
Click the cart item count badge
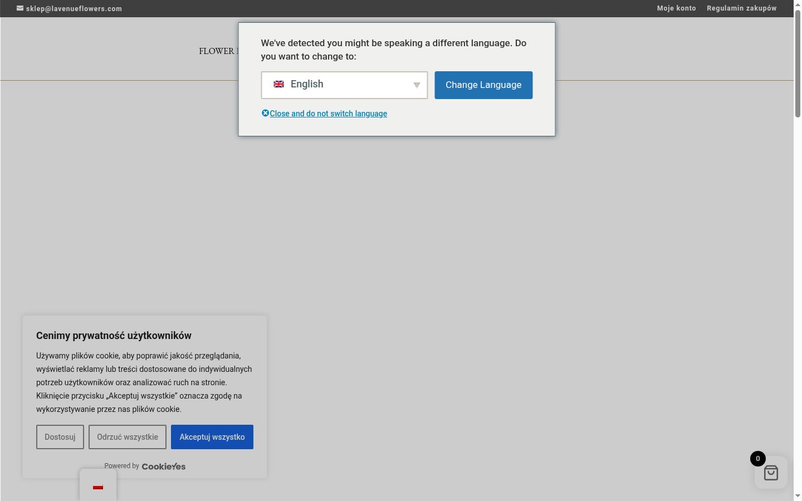pyautogui.click(x=757, y=459)
